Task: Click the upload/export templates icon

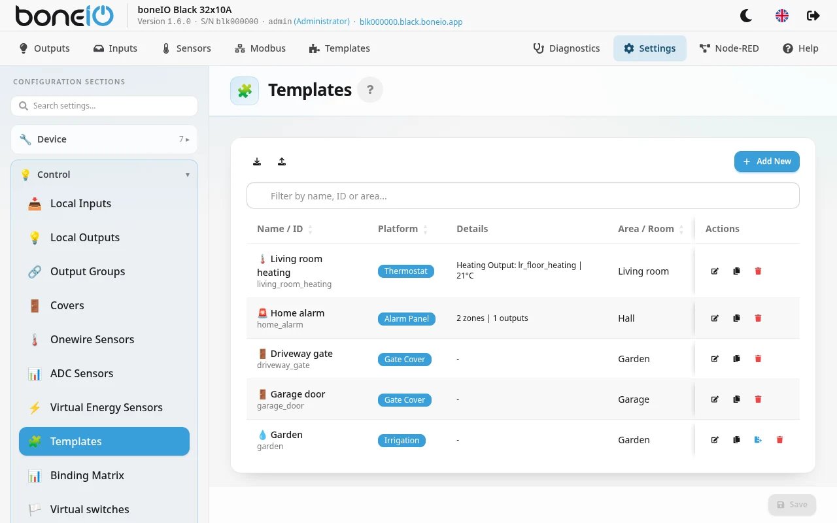Action: pos(282,161)
